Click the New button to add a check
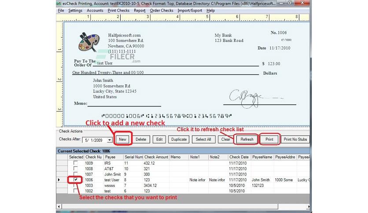The height and width of the screenshot is (213, 368). click(x=122, y=140)
